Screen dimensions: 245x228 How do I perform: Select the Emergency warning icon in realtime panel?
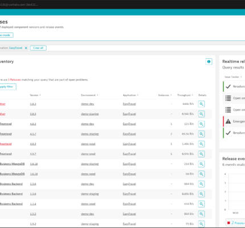click(228, 121)
